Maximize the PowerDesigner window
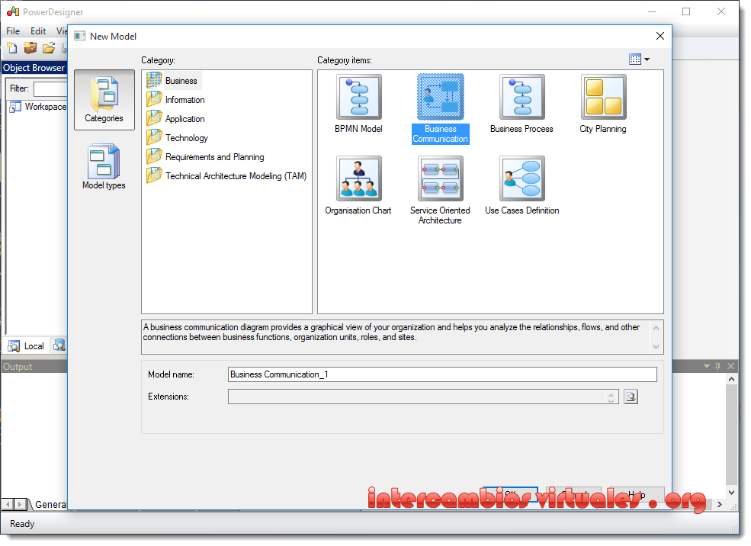Screen dimensions: 751x546 click(x=686, y=11)
